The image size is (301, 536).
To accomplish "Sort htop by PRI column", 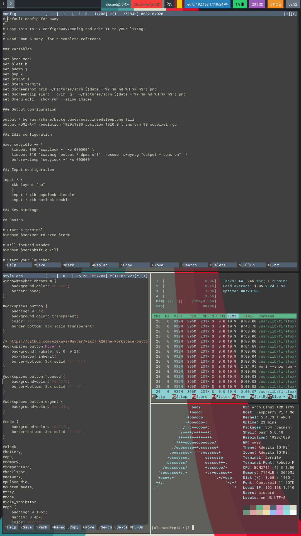I will tap(157, 316).
